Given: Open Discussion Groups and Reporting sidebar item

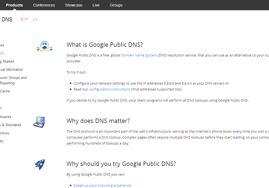Looking at the screenshot, I should (x=13, y=80).
